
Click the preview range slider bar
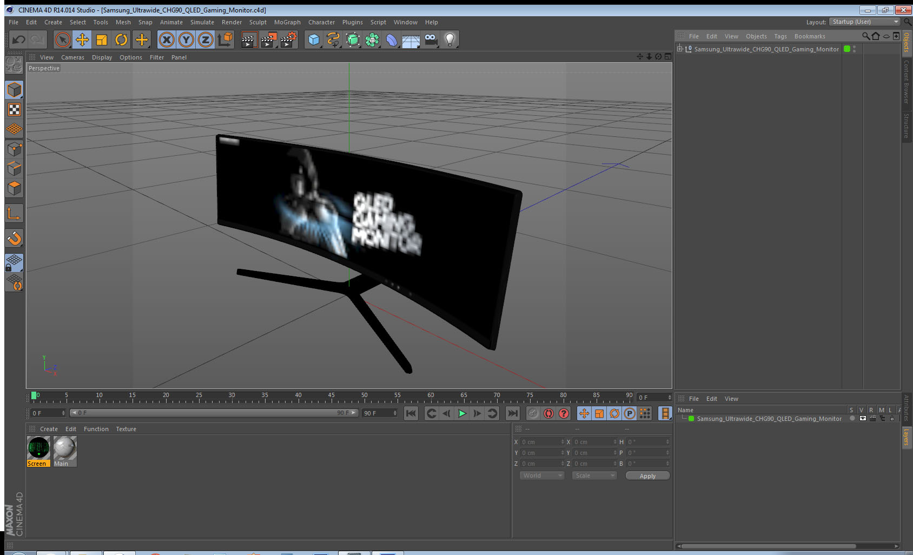coord(214,413)
